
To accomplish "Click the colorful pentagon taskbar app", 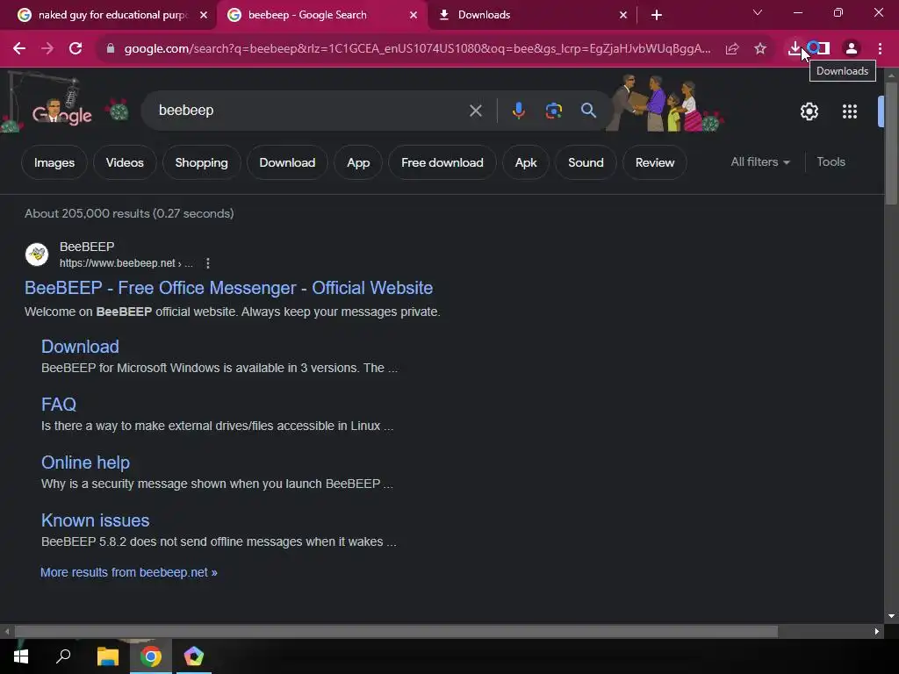I will (x=194, y=656).
